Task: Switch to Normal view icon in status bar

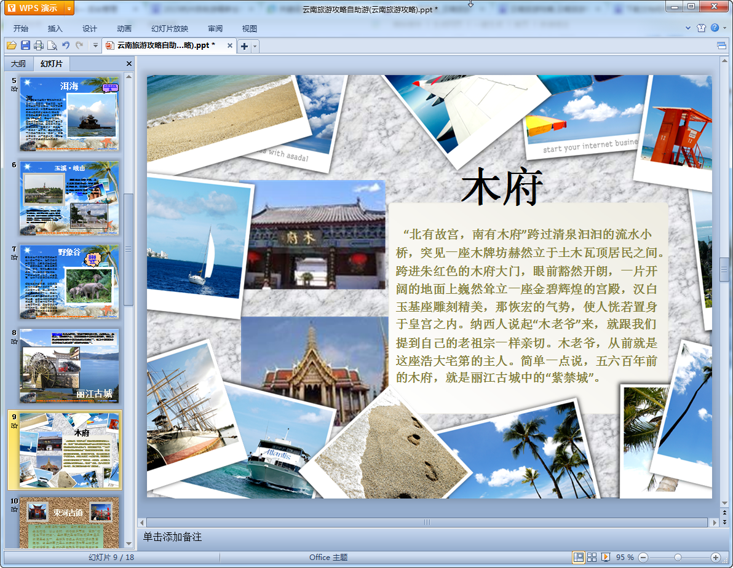Action: 578,558
